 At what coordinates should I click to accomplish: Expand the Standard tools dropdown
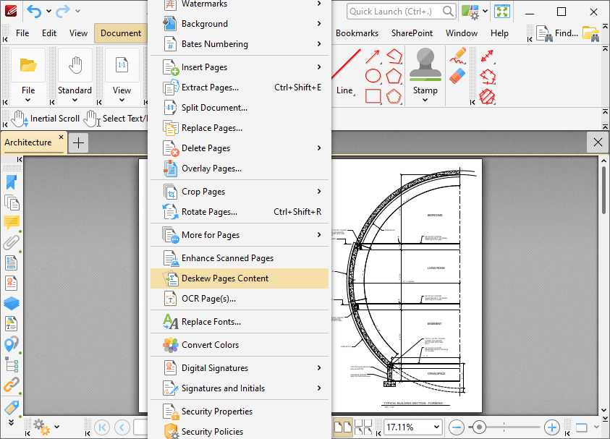(75, 101)
